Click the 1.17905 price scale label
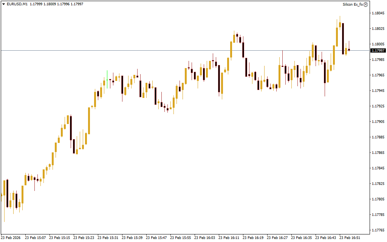The width and height of the screenshot is (387, 242). 378,122
